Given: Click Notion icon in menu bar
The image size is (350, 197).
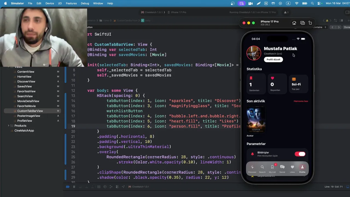Looking at the screenshot, I should [x=266, y=3].
